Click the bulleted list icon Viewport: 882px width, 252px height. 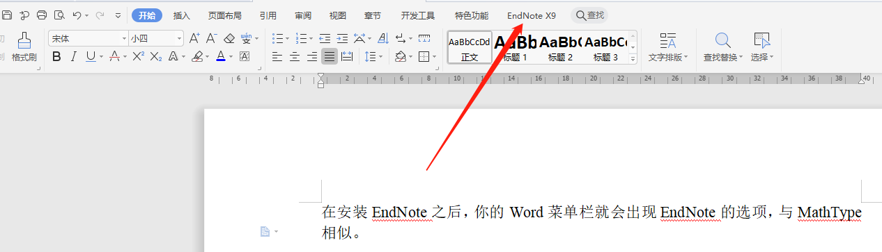click(277, 38)
